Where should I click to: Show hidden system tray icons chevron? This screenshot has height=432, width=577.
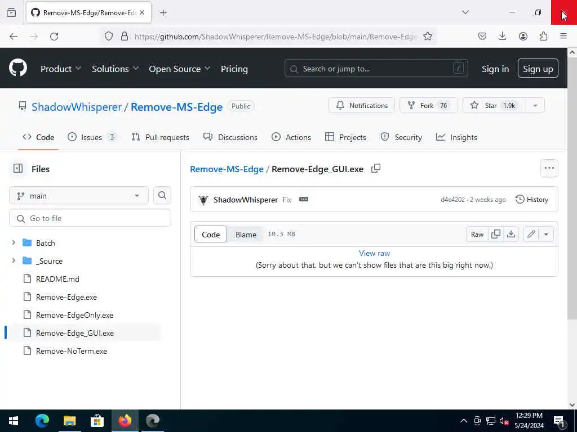click(464, 421)
